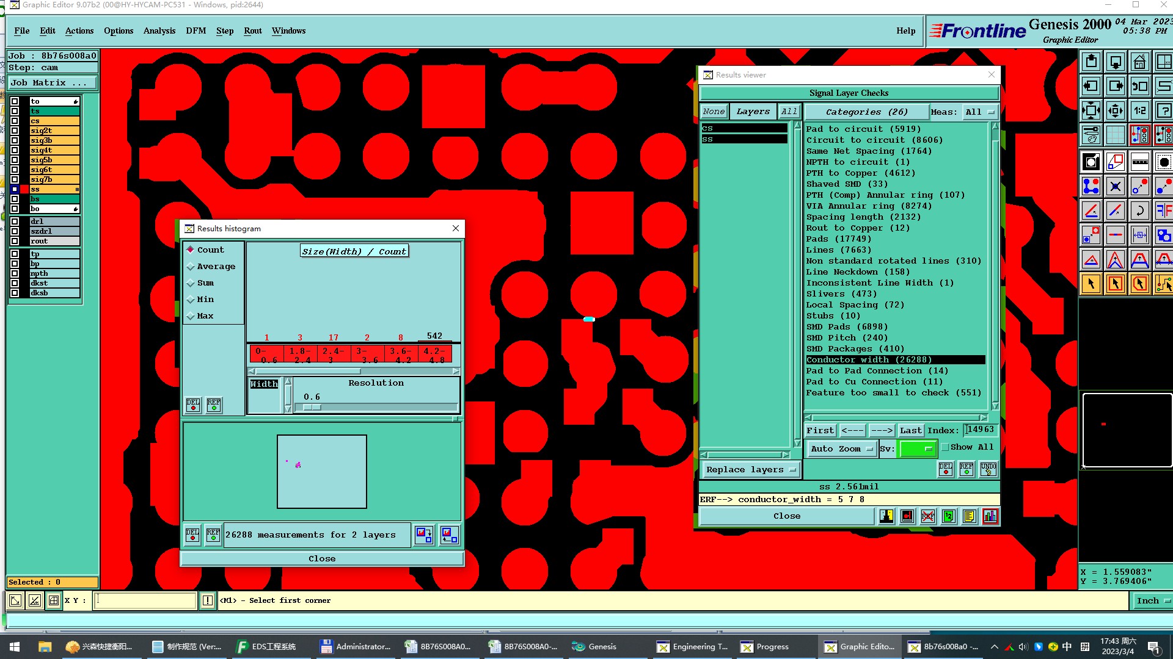
Task: Click the home view icon
Action: 1139,62
